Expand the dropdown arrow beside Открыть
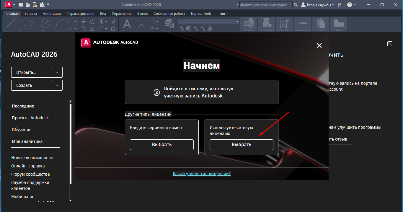403x212 pixels. coord(57,72)
